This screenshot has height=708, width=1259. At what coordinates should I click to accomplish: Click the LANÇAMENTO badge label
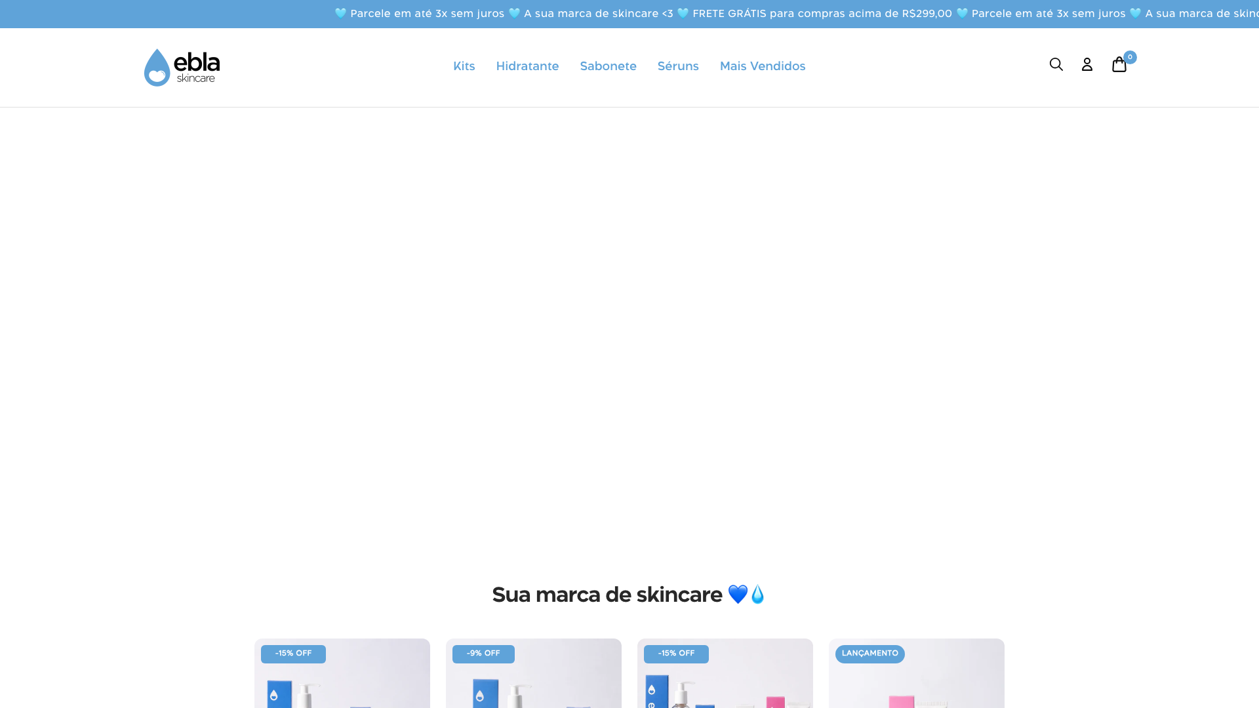(869, 654)
